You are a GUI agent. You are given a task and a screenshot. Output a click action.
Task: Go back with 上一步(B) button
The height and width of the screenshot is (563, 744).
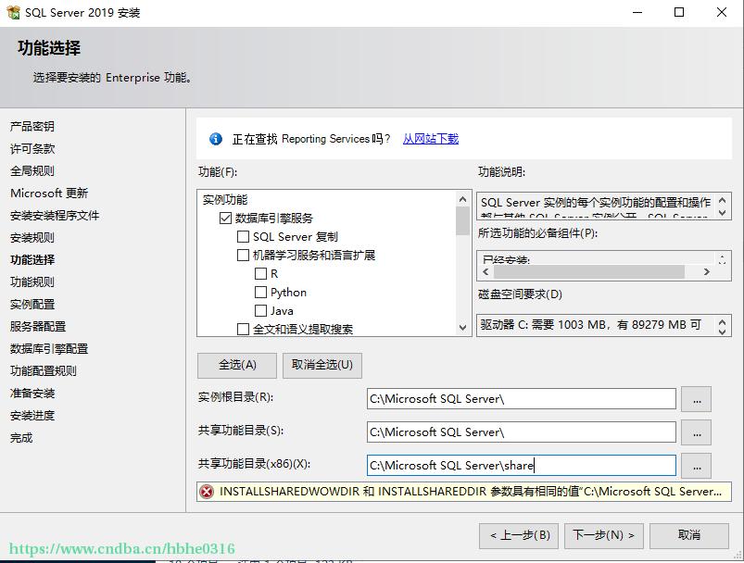(x=519, y=536)
